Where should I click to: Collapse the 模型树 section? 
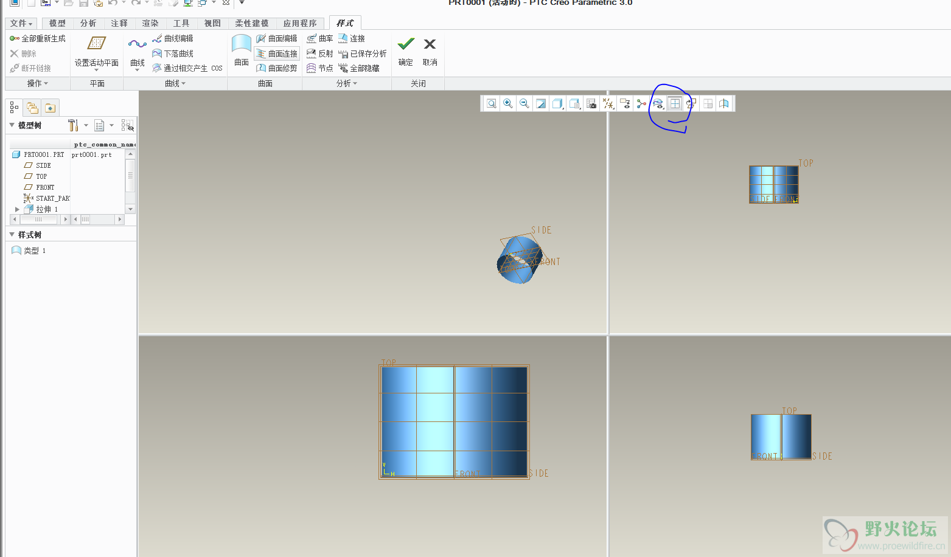(x=12, y=125)
